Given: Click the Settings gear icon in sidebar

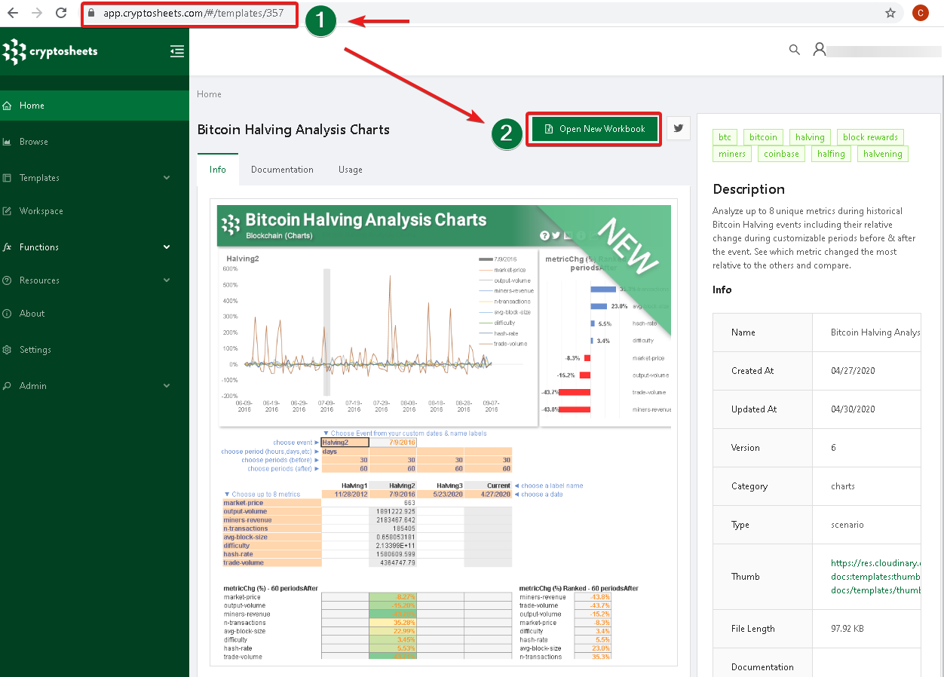Looking at the screenshot, I should coord(8,350).
